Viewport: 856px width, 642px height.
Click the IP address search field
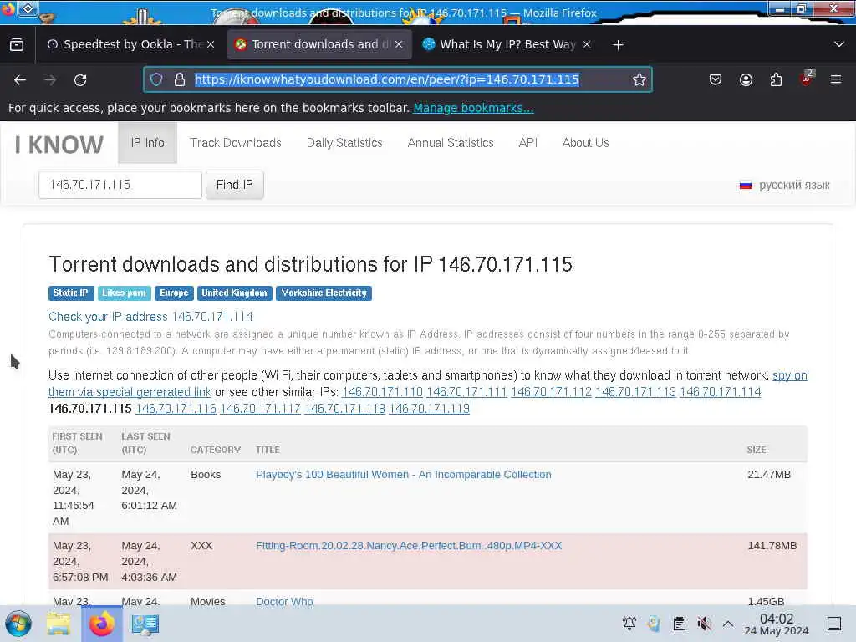(x=120, y=185)
